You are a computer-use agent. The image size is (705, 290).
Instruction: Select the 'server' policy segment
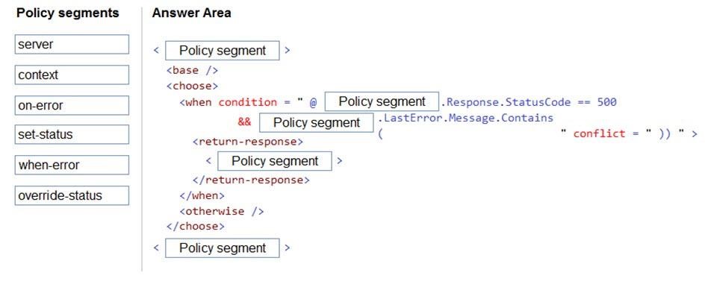point(72,45)
